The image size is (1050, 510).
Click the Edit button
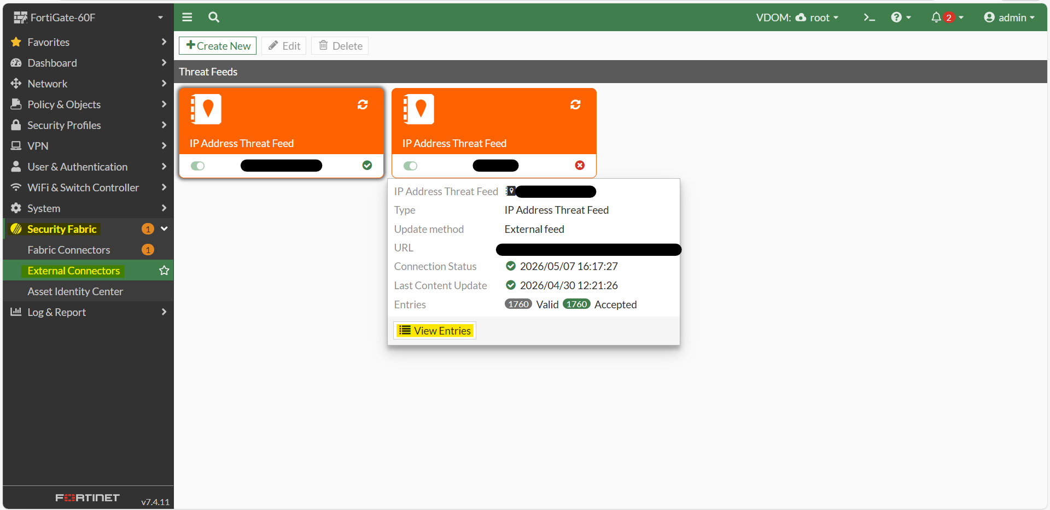pyautogui.click(x=284, y=46)
